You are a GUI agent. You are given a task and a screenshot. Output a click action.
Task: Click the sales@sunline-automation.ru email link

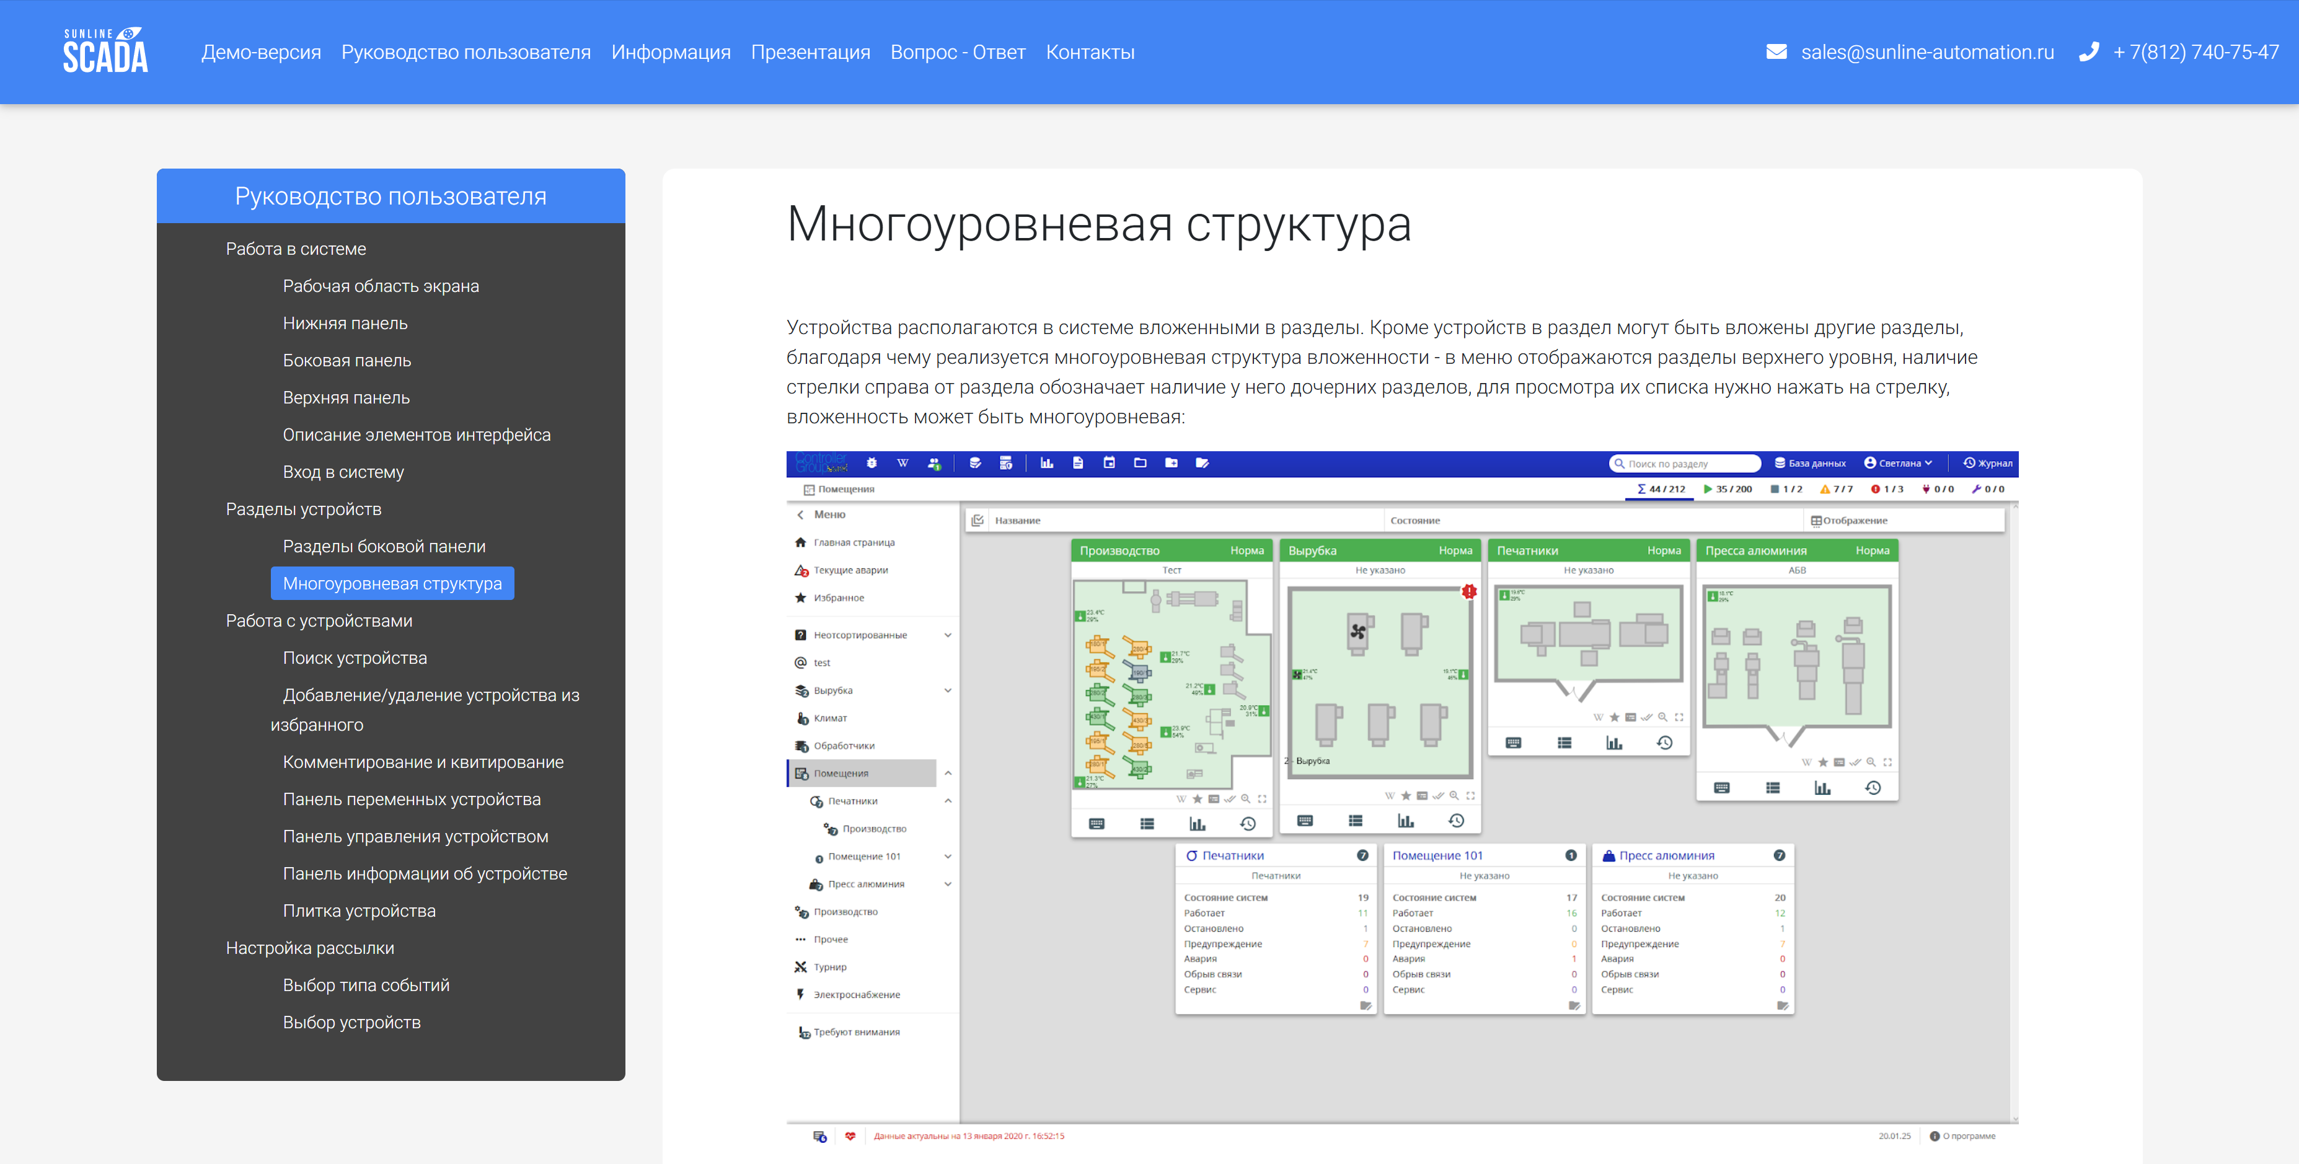(x=1927, y=52)
